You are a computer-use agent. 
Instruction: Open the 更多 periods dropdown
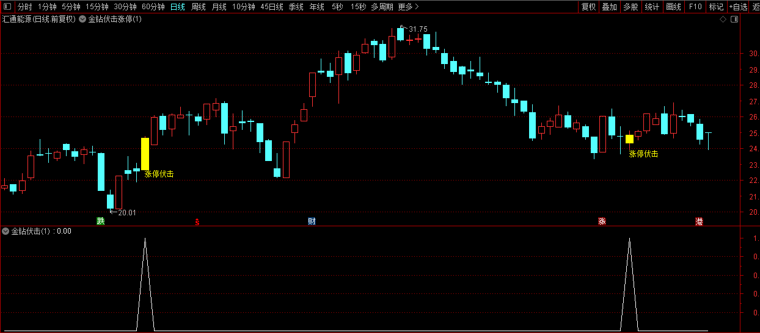pyautogui.click(x=408, y=7)
